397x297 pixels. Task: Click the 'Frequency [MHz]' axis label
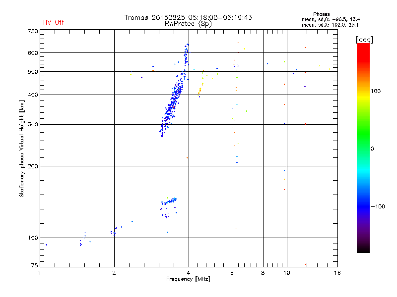(x=188, y=279)
